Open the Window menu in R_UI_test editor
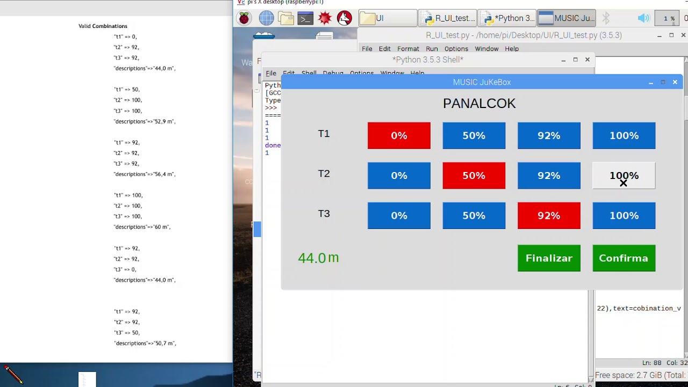 coord(486,48)
